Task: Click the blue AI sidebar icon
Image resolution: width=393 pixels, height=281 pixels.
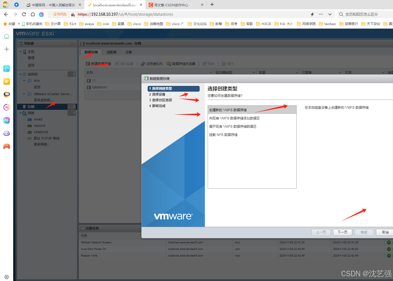Action: (x=7, y=120)
